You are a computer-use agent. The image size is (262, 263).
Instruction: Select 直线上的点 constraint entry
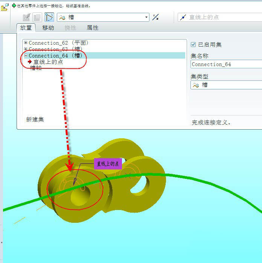tap(48, 62)
